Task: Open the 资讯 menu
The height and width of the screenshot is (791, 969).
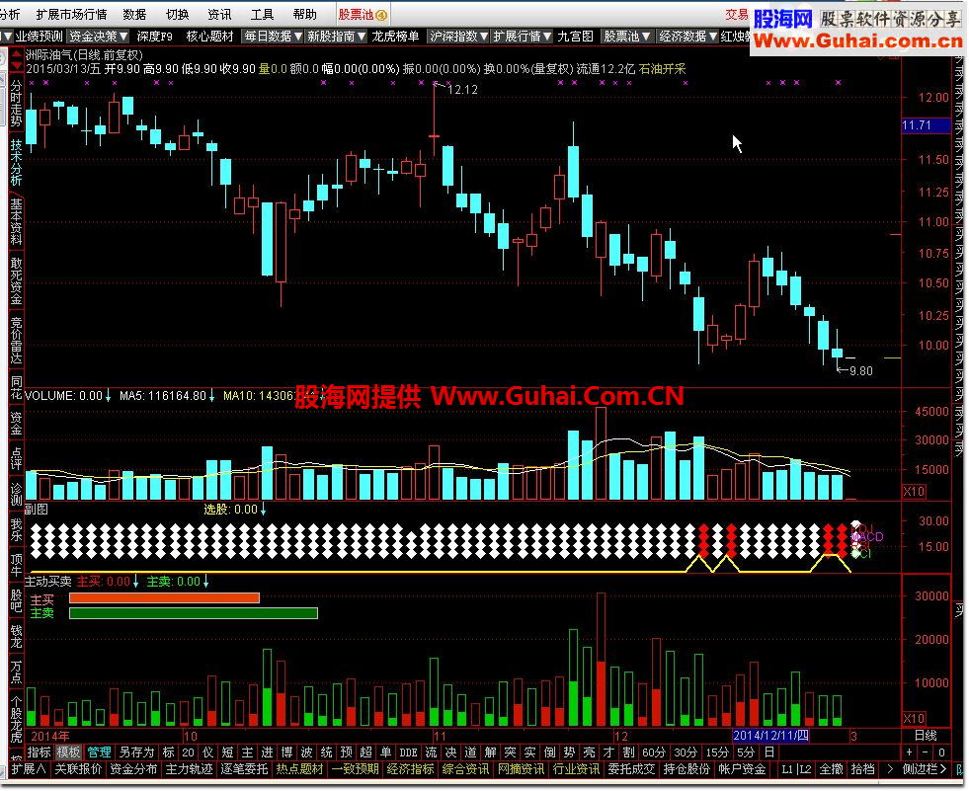Action: [219, 14]
